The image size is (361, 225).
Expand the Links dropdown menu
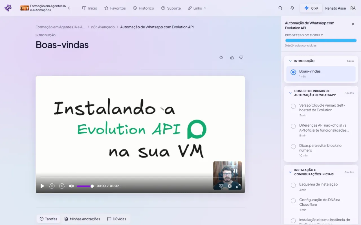[x=197, y=8]
